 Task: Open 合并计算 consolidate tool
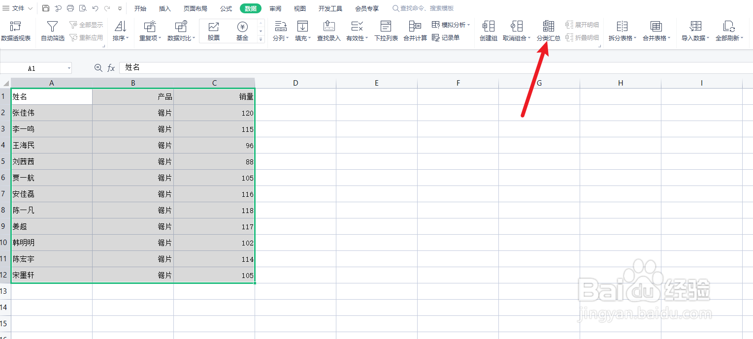[x=415, y=31]
